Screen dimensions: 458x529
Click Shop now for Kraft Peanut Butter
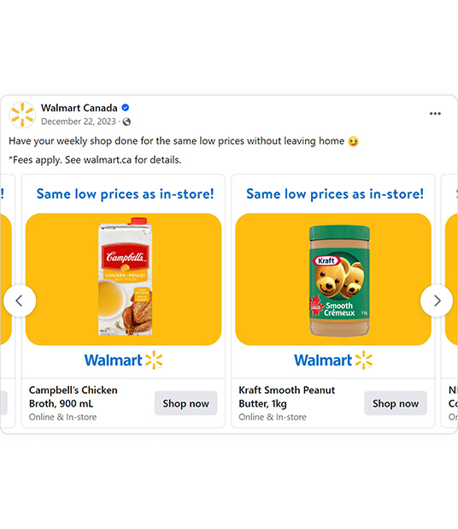click(x=396, y=403)
